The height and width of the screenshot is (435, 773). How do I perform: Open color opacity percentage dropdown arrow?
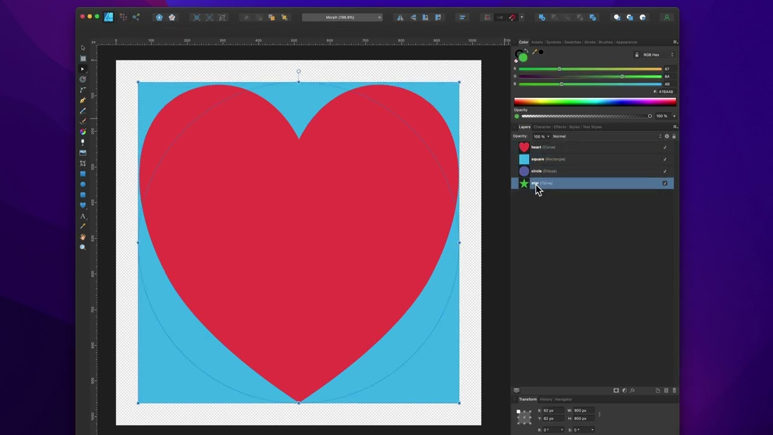pos(674,116)
